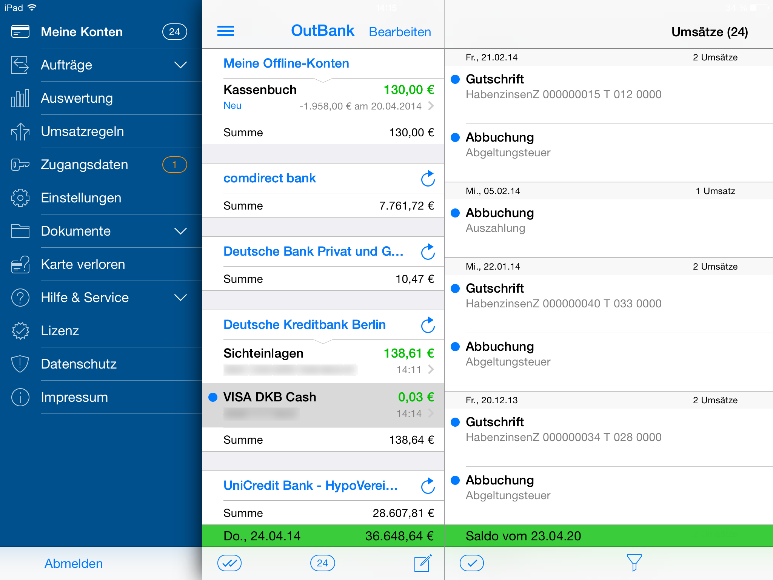773x580 pixels.
Task: Open Karte verloren card icon
Action: coord(20,264)
